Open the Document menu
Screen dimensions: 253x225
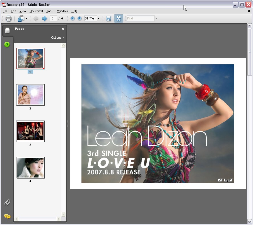[36, 11]
